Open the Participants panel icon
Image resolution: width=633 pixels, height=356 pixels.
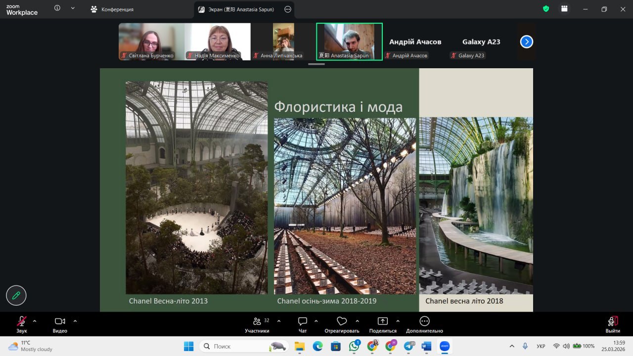pos(257,321)
